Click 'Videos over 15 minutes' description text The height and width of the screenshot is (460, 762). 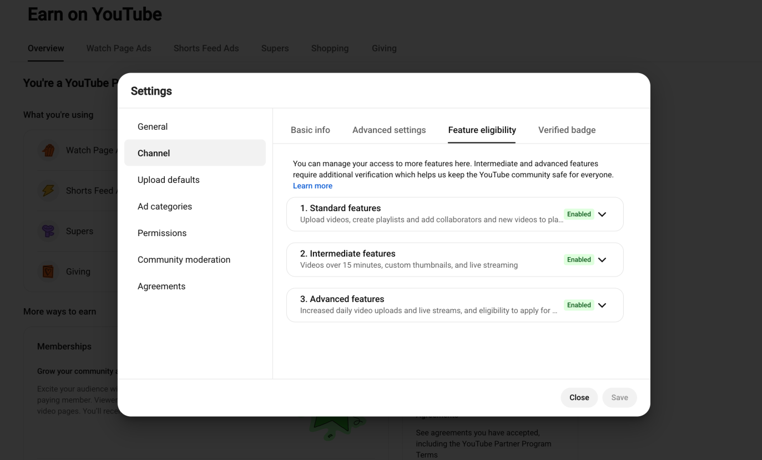click(409, 265)
